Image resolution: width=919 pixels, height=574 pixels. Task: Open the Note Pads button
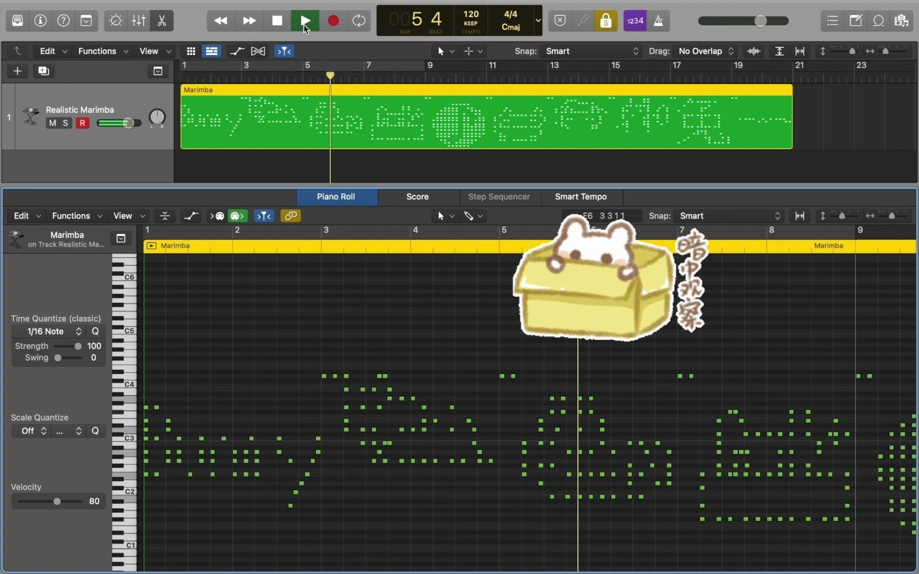click(x=855, y=21)
